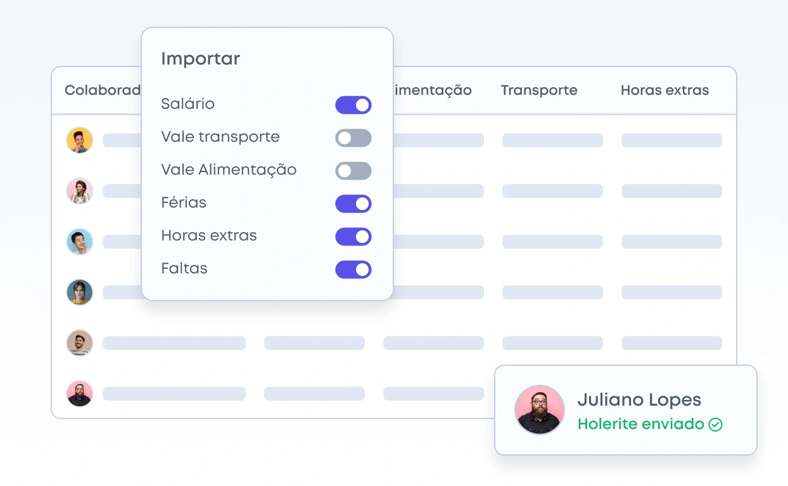Click the Holerite enviado status link

(640, 424)
